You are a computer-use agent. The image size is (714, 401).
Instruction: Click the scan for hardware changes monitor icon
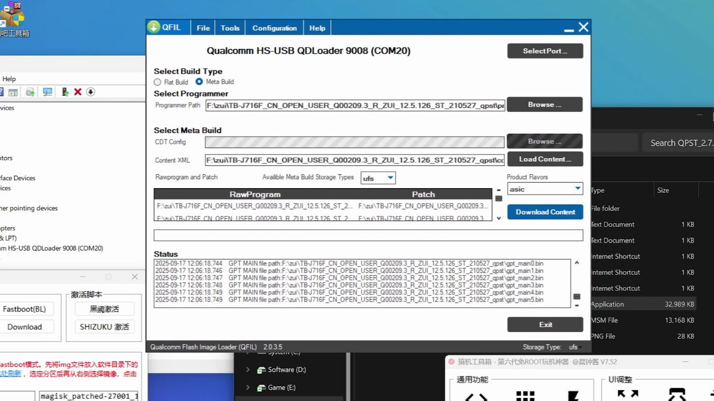pos(48,92)
